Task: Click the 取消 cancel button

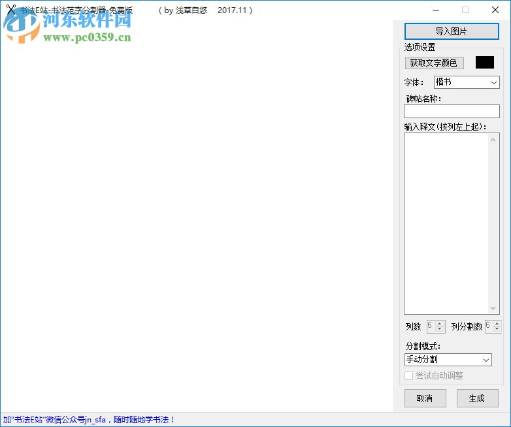Action: click(x=425, y=398)
